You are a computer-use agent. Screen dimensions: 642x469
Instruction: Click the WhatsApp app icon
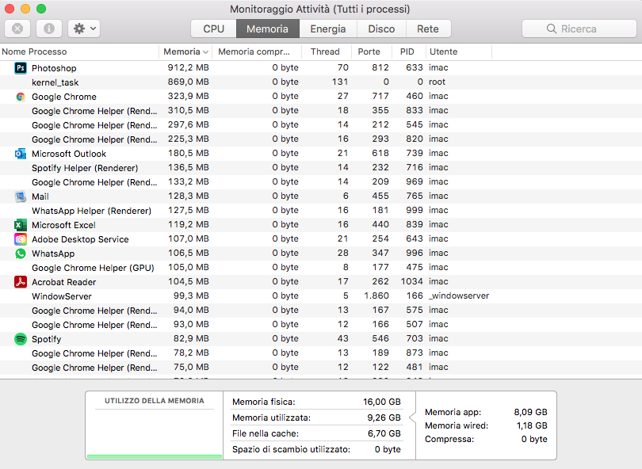point(21,254)
